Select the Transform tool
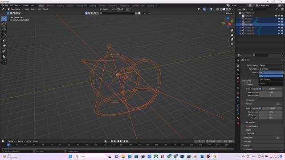Screen dimensions: 285x160 click(x=4, y=45)
